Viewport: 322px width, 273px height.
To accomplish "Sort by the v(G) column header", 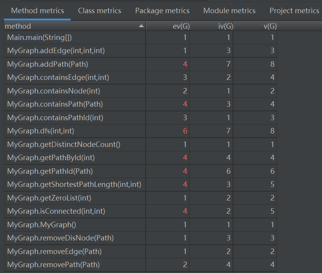I will point(256,26).
